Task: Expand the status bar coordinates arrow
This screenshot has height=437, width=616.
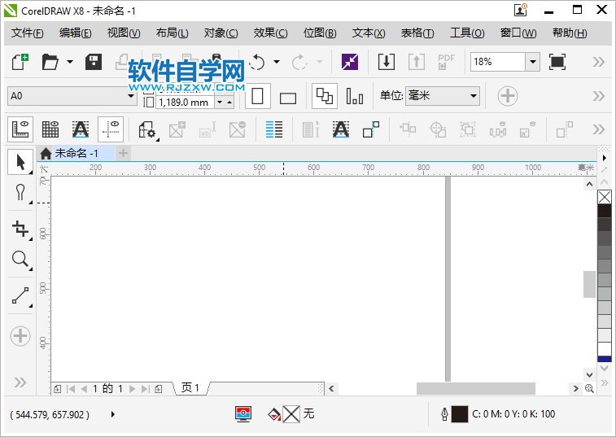Action: pos(113,414)
